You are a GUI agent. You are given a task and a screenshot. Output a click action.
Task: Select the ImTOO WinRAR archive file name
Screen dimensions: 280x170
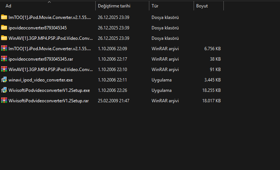coord(50,49)
